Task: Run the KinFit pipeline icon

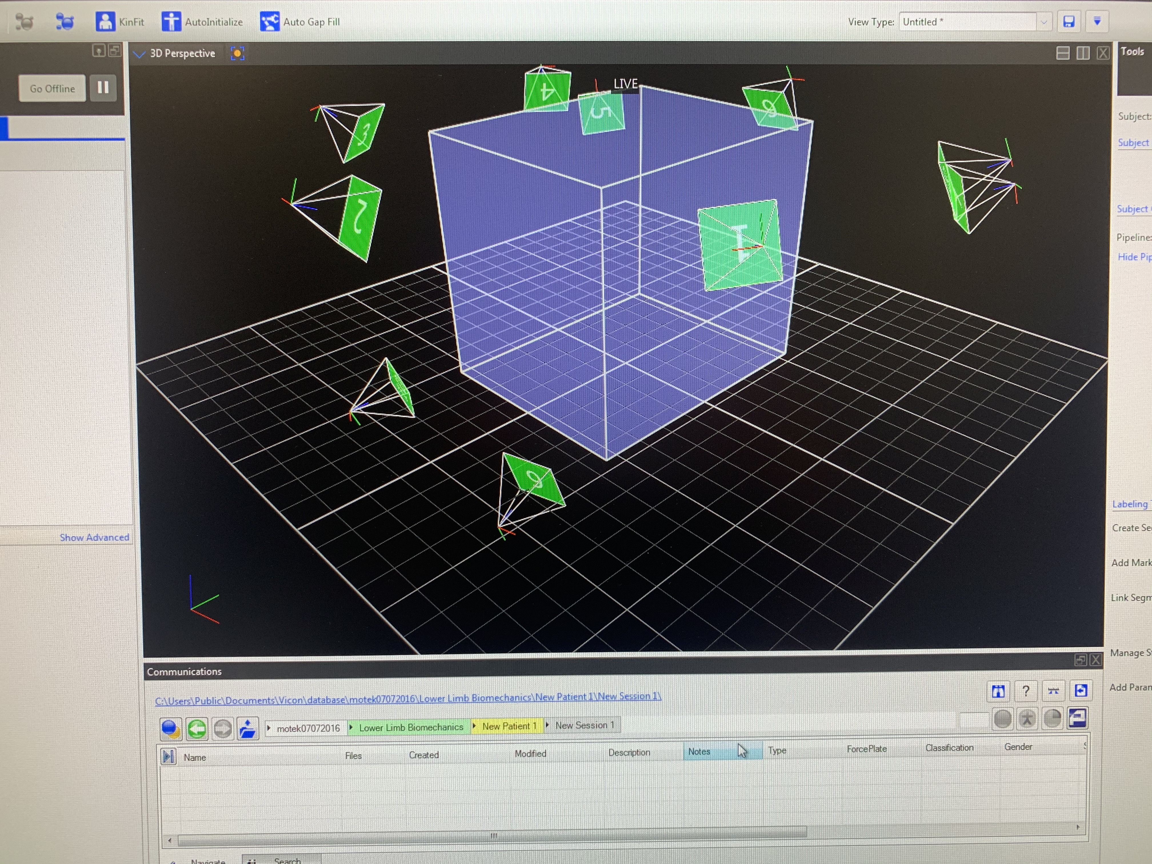Action: click(105, 22)
